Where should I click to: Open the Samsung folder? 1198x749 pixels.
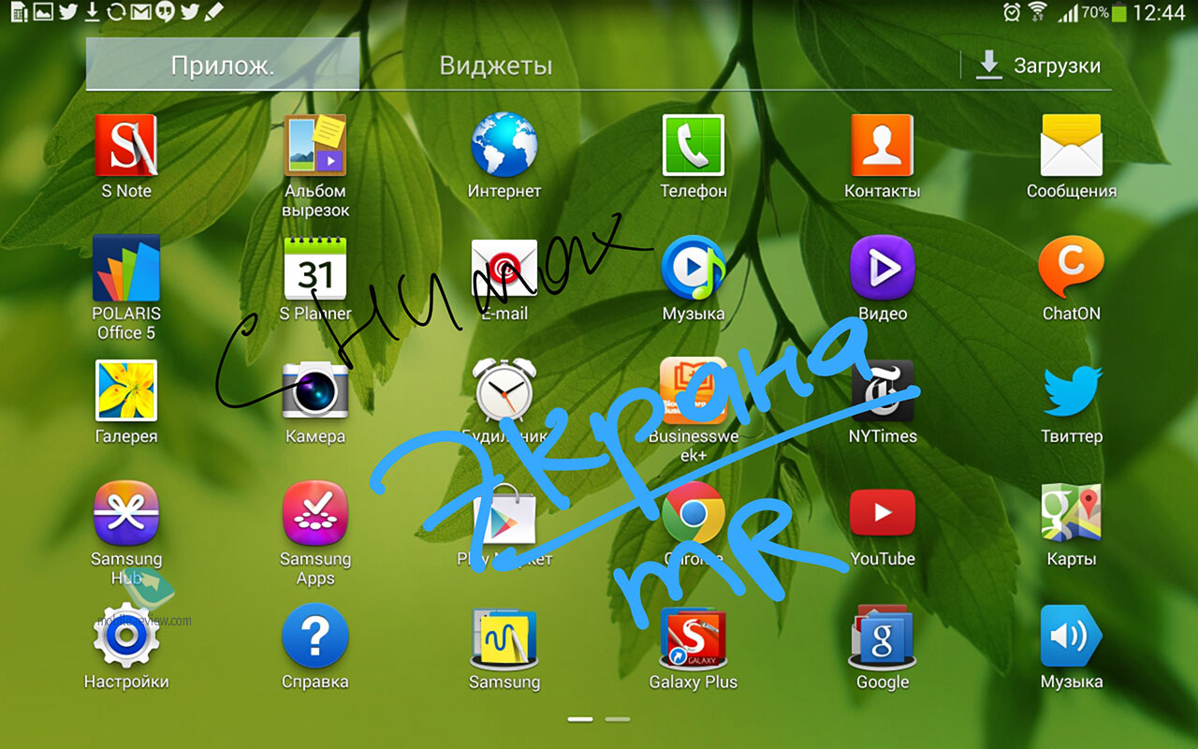point(504,638)
